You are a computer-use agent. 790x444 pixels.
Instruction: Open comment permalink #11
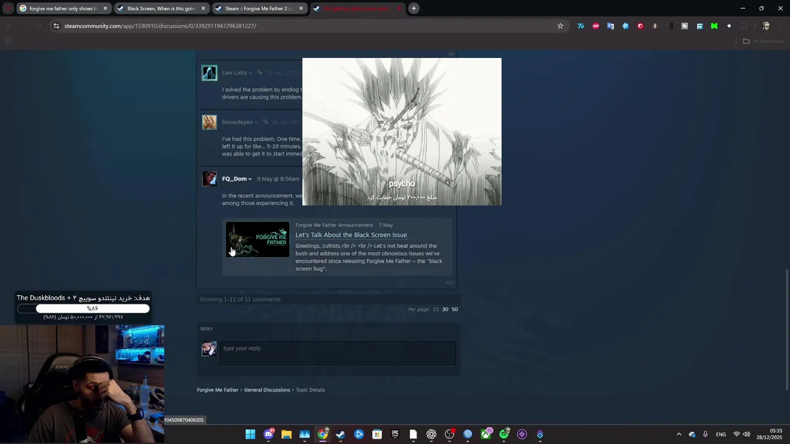coord(450,282)
